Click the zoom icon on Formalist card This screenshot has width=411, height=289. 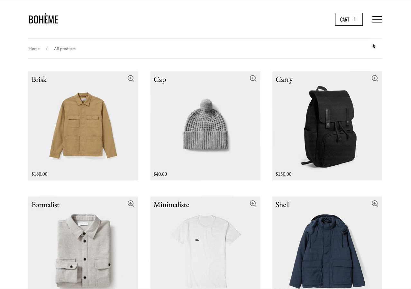131,204
